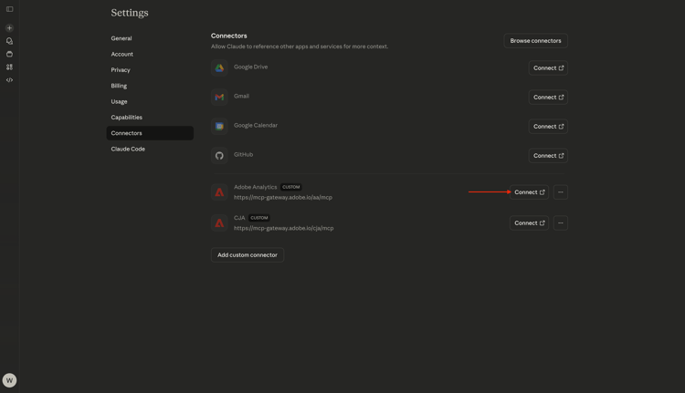The width and height of the screenshot is (685, 393).
Task: Click the CJA mcp URL text
Action: pos(283,228)
